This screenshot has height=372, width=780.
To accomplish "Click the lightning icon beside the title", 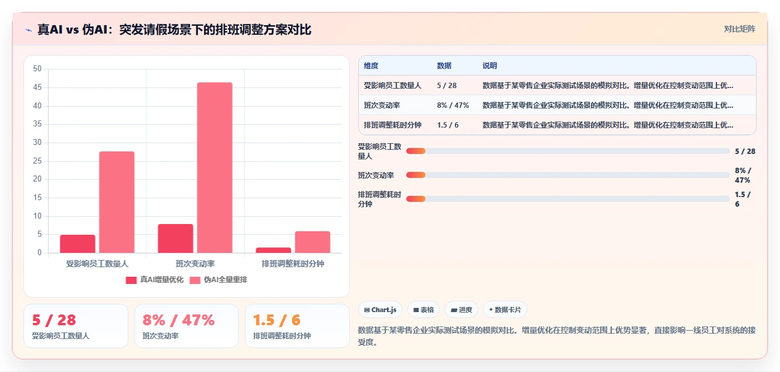I will (29, 30).
